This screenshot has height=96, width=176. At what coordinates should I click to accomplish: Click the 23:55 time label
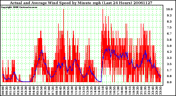point(160,91)
